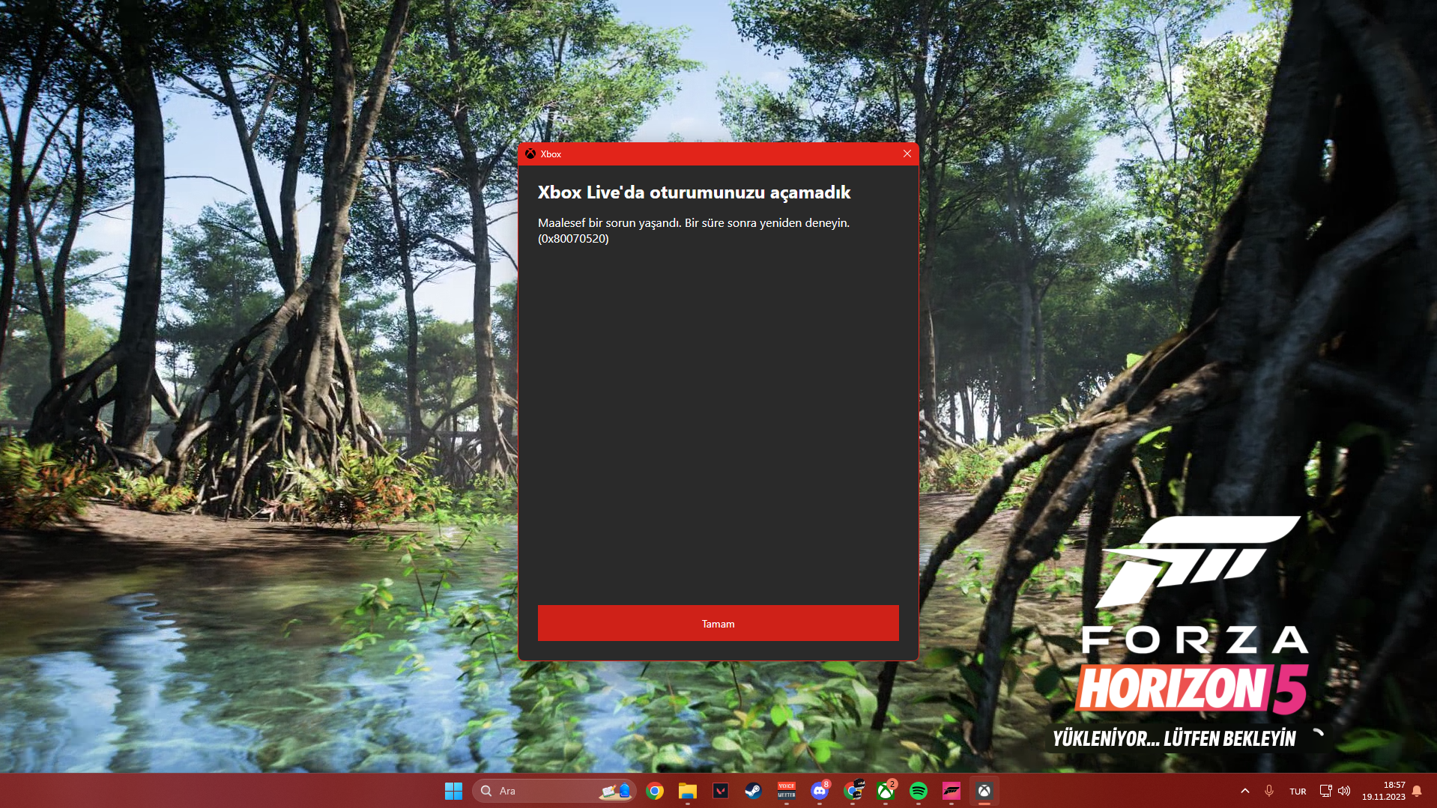Open Steam from the taskbar
The height and width of the screenshot is (808, 1437).
pyautogui.click(x=754, y=791)
